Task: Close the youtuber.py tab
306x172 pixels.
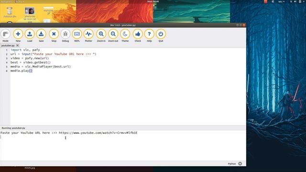Action: [x=18, y=45]
